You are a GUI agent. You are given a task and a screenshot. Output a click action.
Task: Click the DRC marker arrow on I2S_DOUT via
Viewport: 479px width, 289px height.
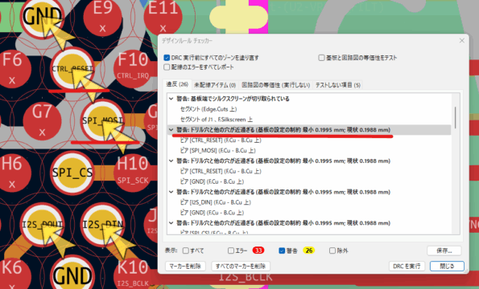click(54, 240)
